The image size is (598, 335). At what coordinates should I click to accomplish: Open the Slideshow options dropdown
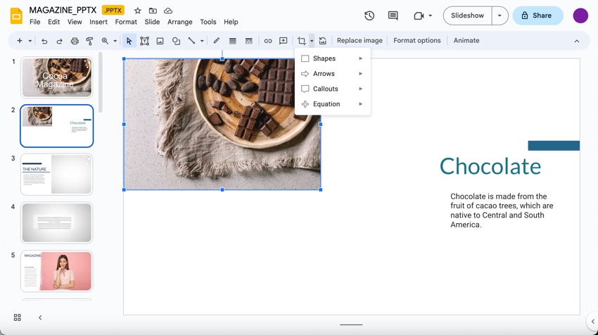click(x=500, y=15)
